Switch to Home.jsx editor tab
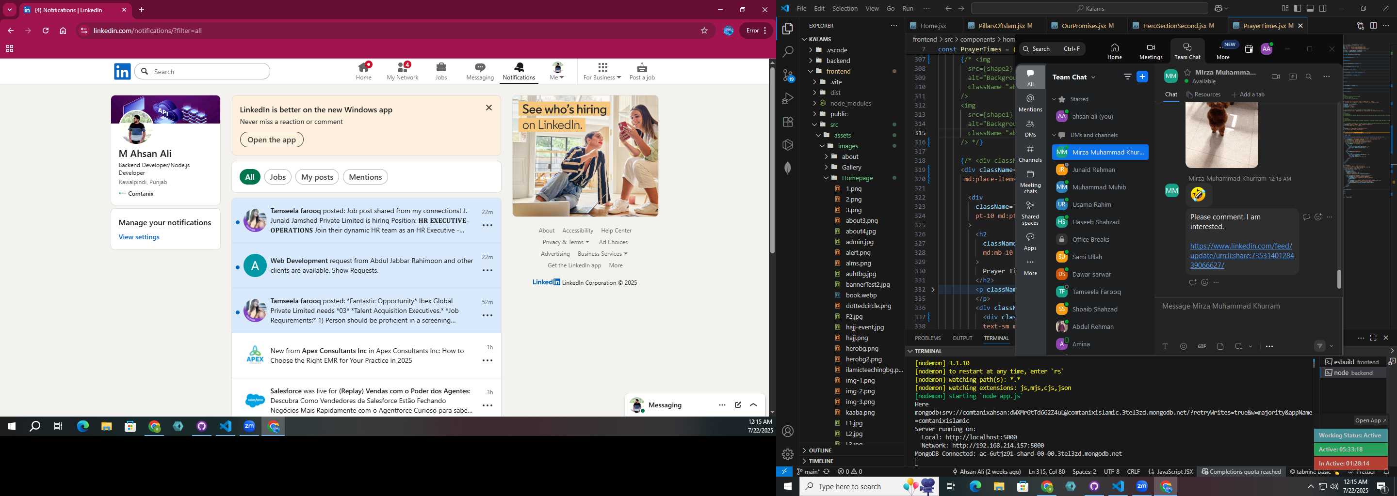This screenshot has height=496, width=1397. [932, 26]
